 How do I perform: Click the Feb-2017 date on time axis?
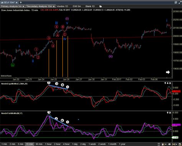116,80
